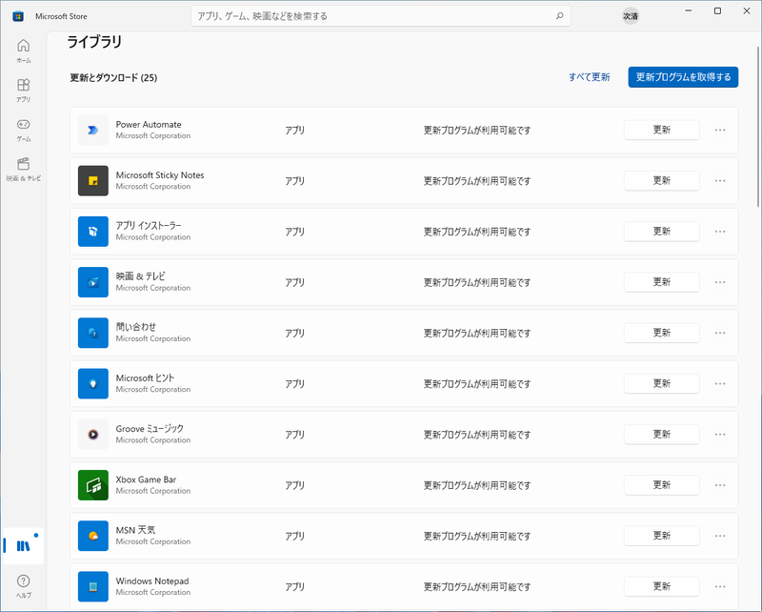The height and width of the screenshot is (612, 762).
Task: Click the Microsoft ヒント app icon
Action: [92, 384]
